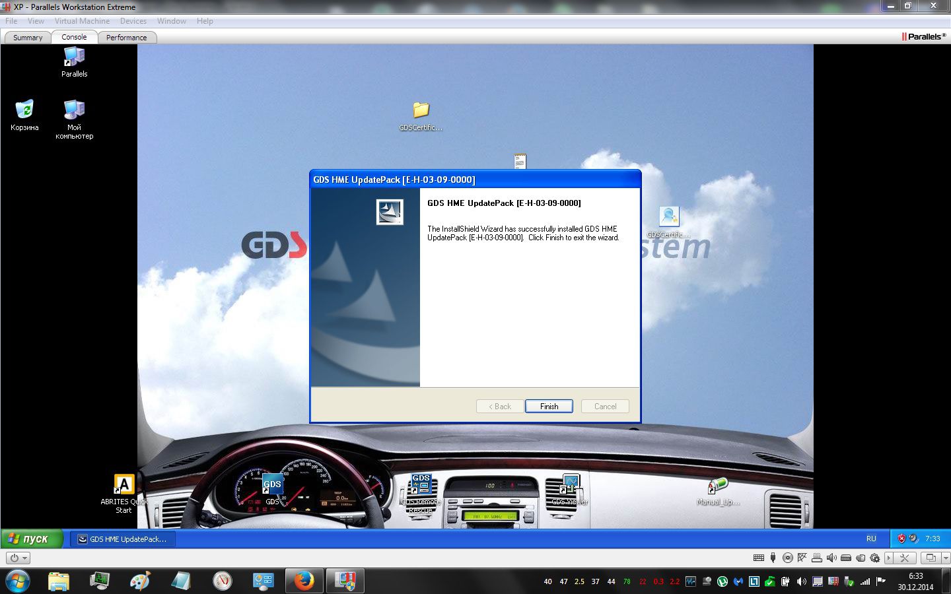Click the disabled Back button
The image size is (951, 594).
click(x=500, y=407)
